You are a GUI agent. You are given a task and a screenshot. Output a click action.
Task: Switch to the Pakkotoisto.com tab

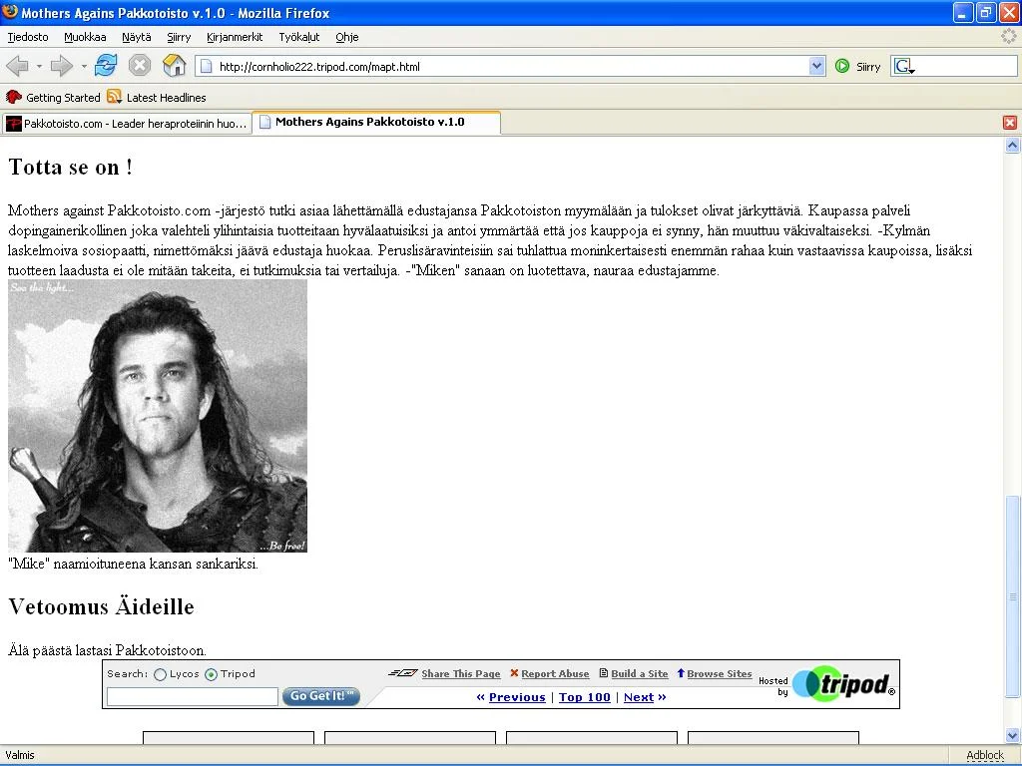tap(125, 123)
